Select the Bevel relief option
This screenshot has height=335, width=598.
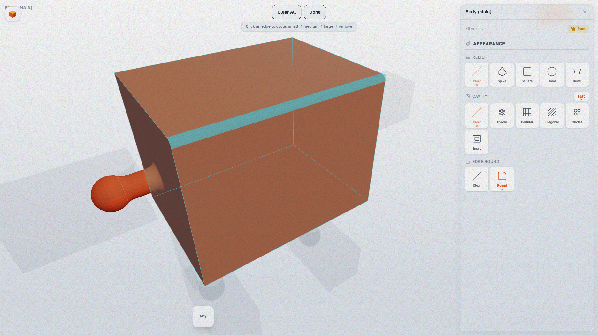577,75
